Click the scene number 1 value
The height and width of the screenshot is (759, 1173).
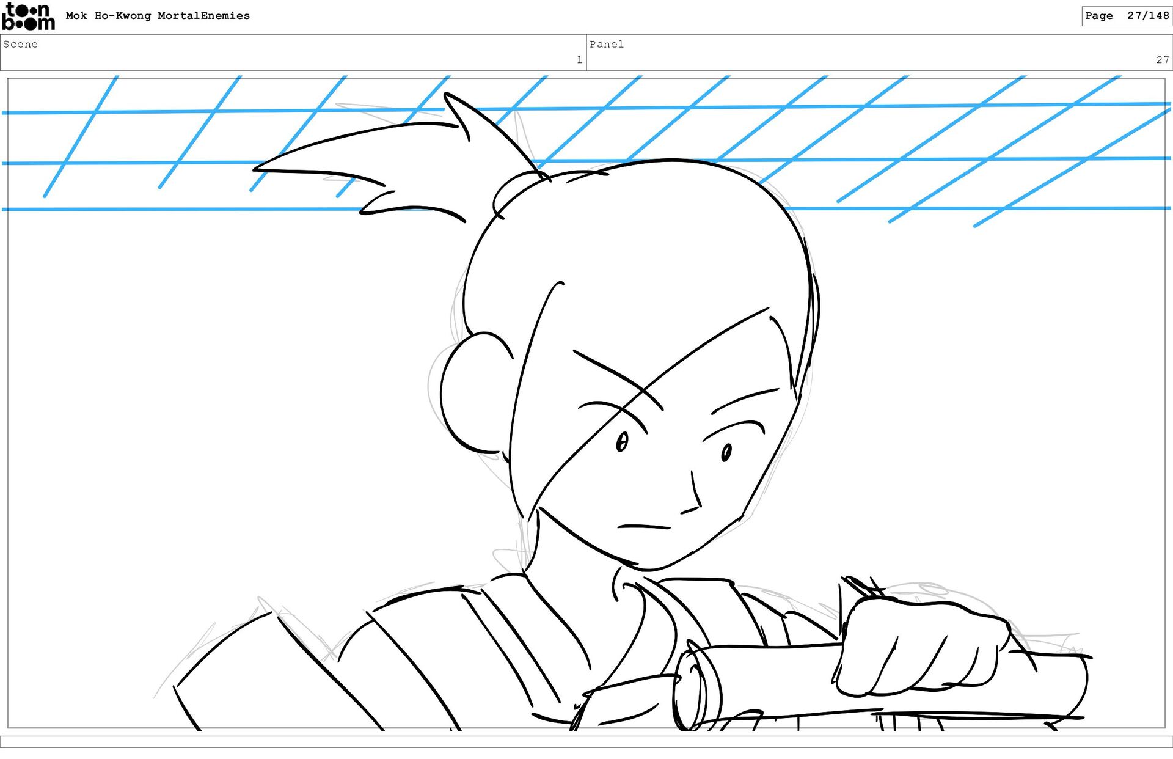(x=579, y=60)
